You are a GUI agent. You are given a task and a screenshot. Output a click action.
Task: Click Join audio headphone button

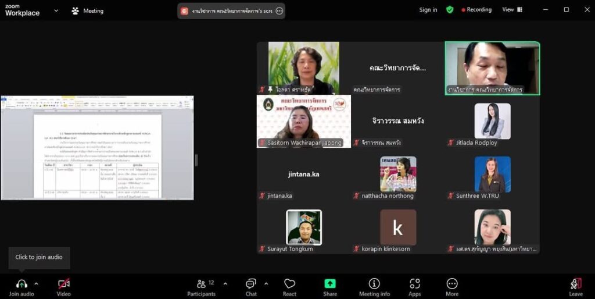click(x=21, y=286)
